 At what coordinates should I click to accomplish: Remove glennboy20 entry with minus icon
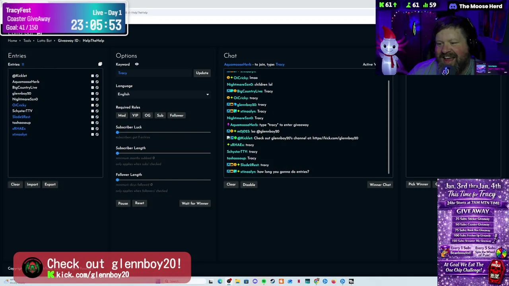[x=93, y=93]
